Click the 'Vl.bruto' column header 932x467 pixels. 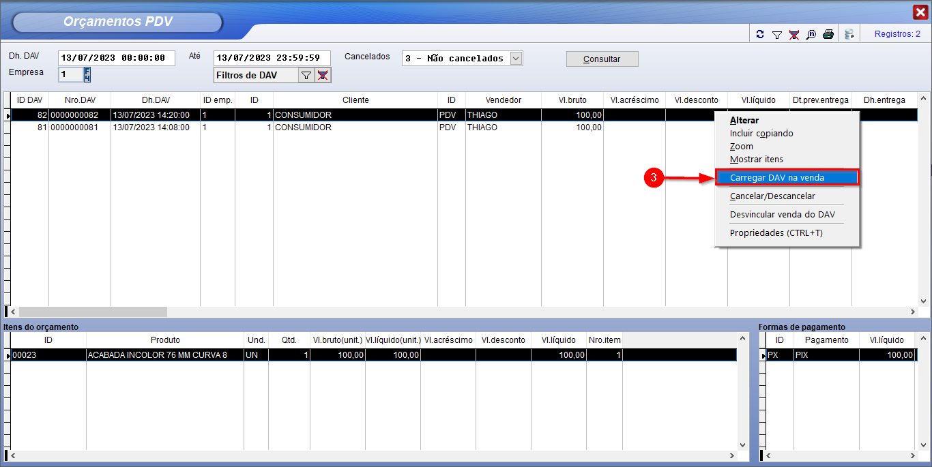(x=572, y=100)
